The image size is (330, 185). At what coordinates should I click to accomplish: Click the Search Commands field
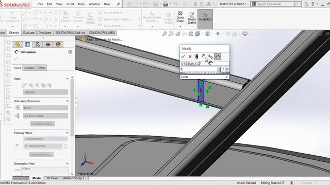click(x=275, y=4)
